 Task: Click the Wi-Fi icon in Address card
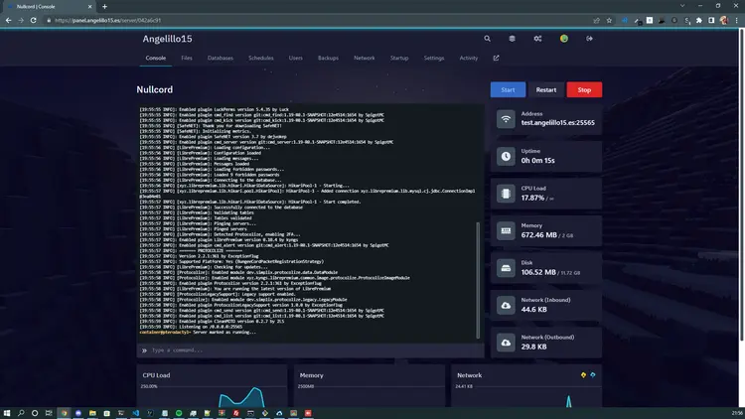click(507, 120)
